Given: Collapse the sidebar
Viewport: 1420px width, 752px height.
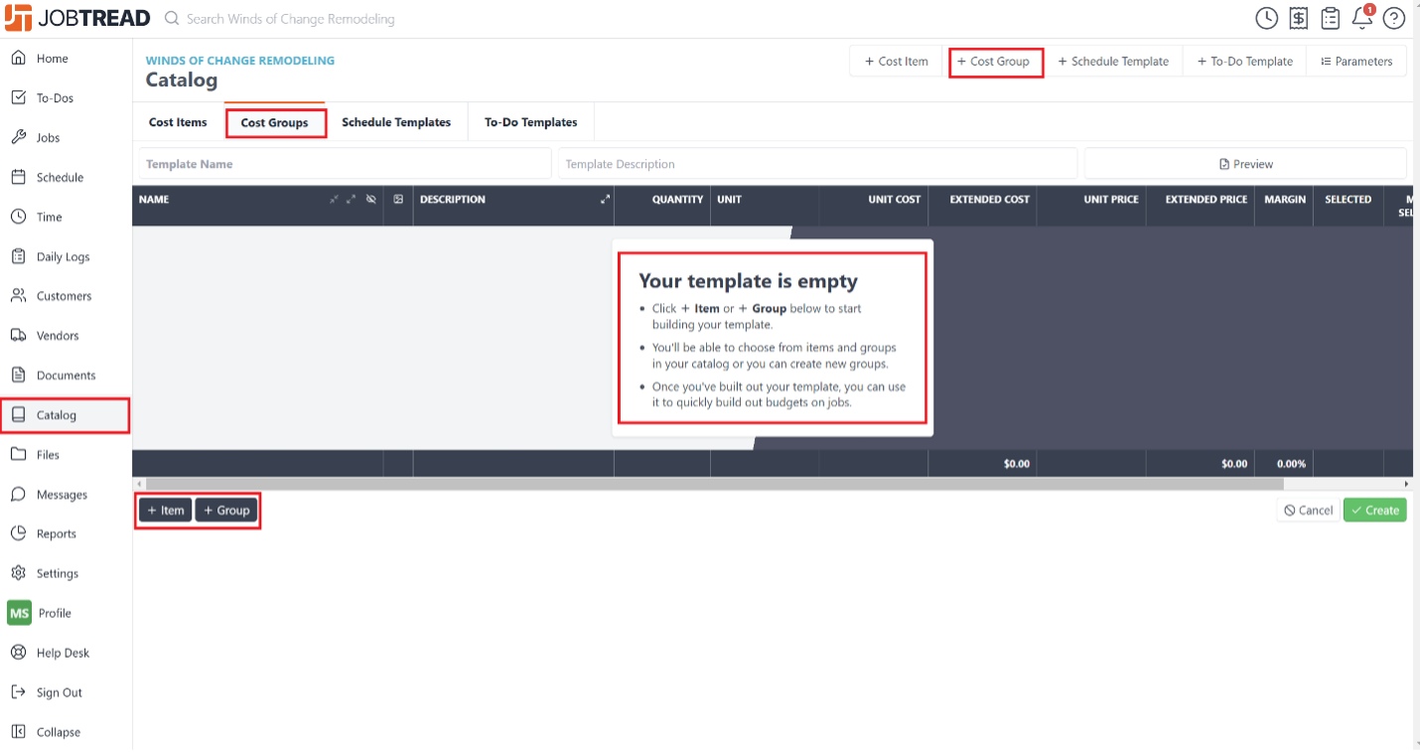Looking at the screenshot, I should click(x=66, y=732).
